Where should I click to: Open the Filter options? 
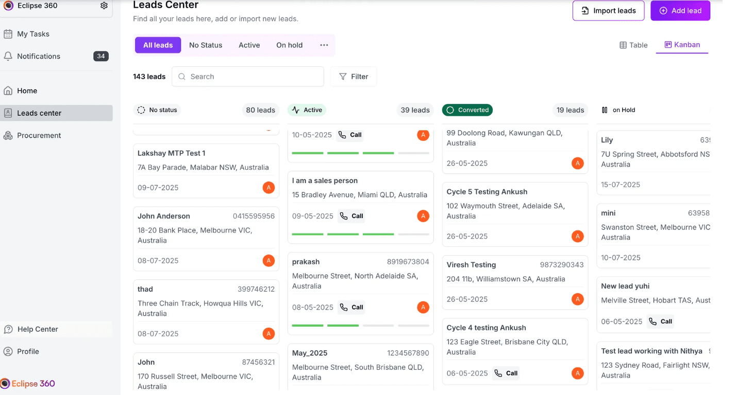pyautogui.click(x=354, y=77)
